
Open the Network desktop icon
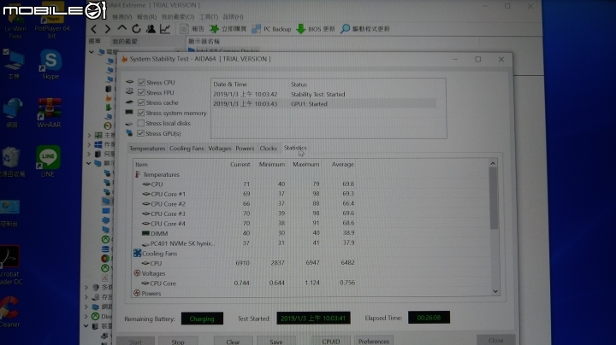point(12,113)
